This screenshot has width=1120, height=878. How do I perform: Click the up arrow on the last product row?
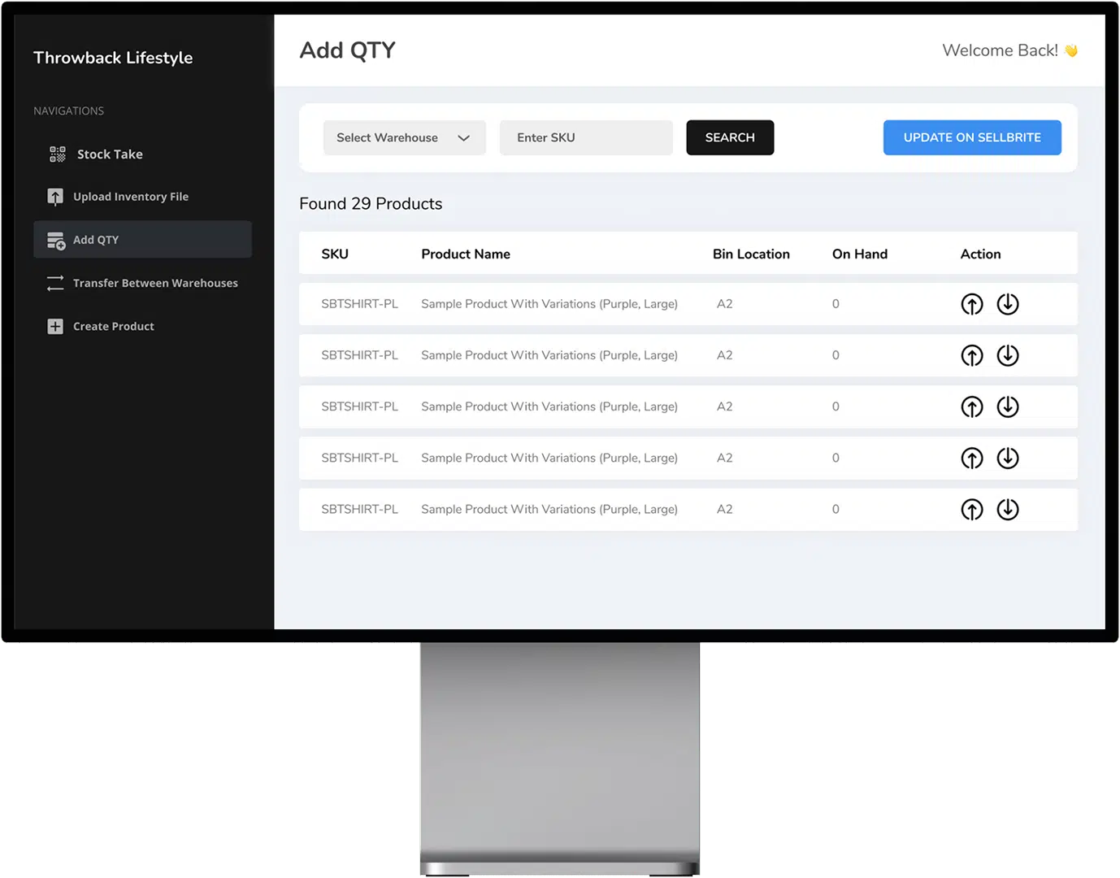[972, 509]
